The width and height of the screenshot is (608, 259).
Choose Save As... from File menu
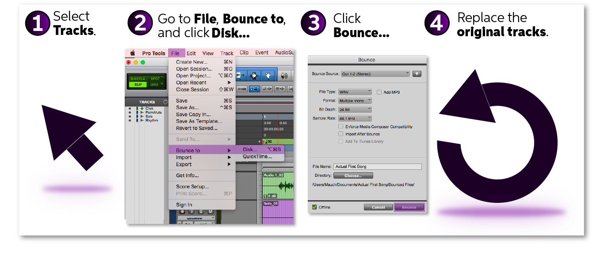(202, 107)
